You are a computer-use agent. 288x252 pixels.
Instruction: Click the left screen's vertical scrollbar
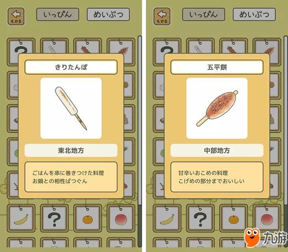140,141
